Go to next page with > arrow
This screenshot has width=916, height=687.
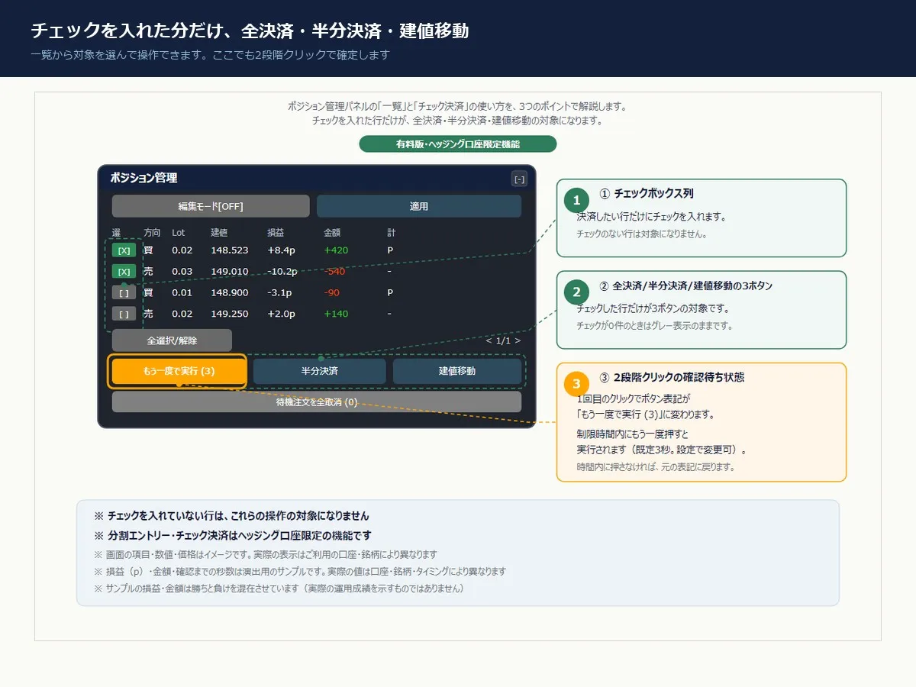point(518,340)
